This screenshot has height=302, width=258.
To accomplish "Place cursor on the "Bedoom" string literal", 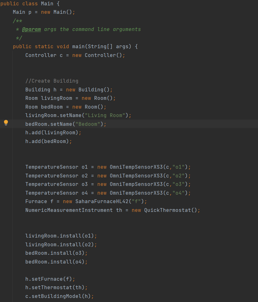I will click(86, 124).
